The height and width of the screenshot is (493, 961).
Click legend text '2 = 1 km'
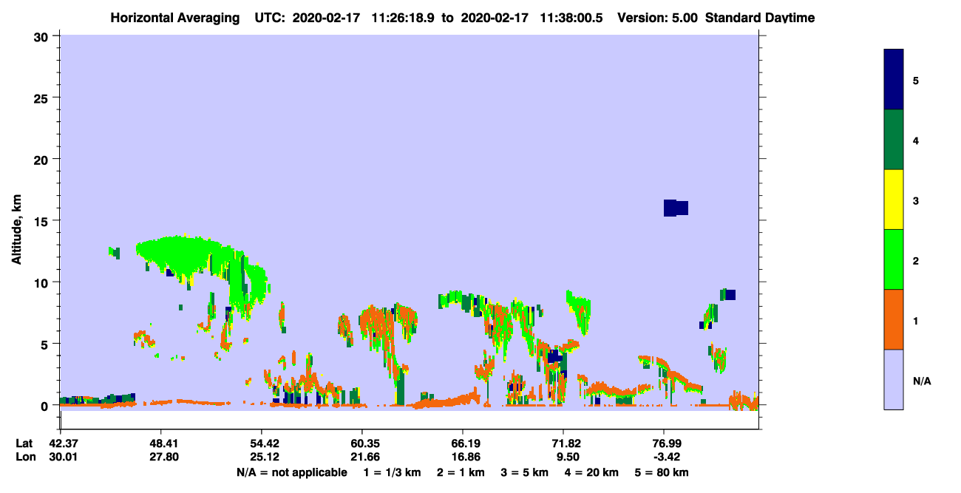point(461,472)
